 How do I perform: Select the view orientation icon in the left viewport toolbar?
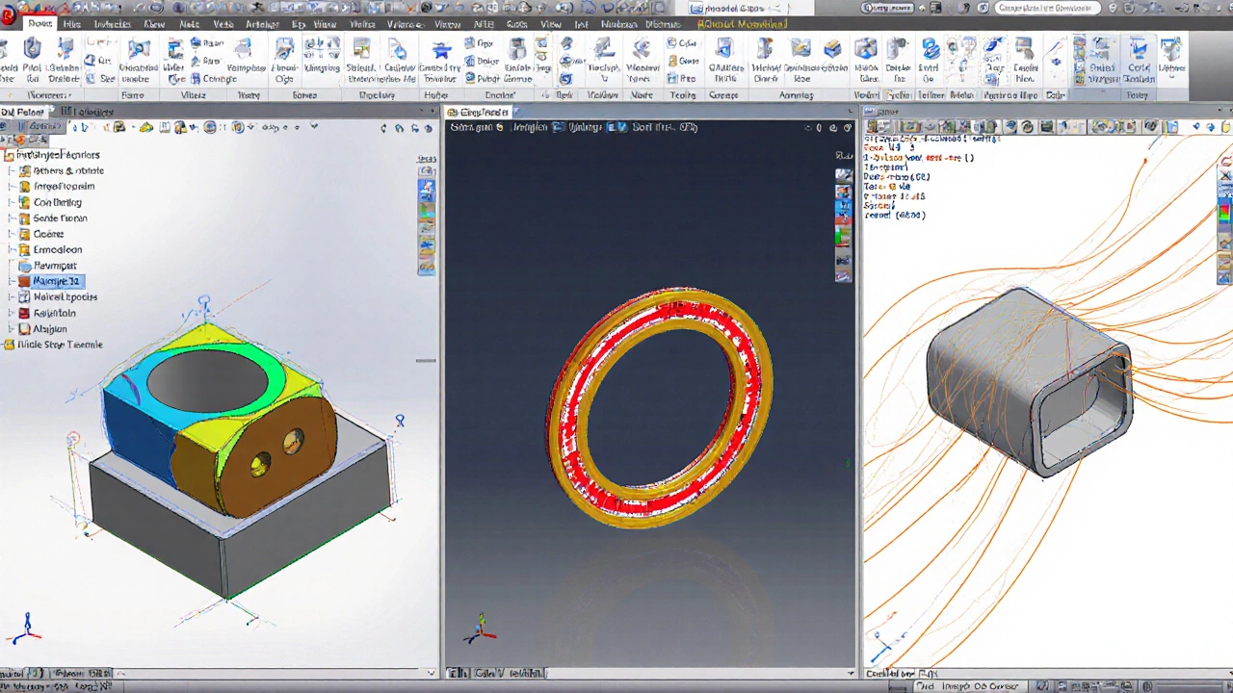210,126
